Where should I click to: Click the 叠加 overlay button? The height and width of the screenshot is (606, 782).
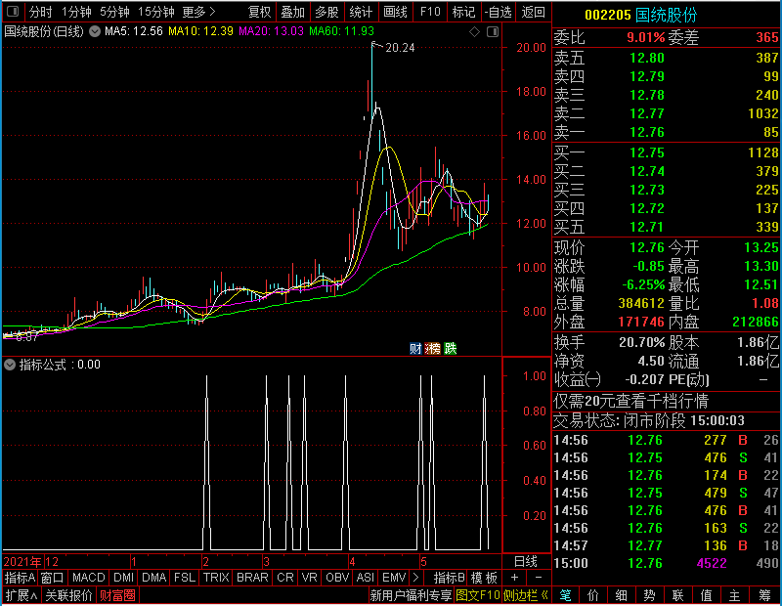pos(292,12)
